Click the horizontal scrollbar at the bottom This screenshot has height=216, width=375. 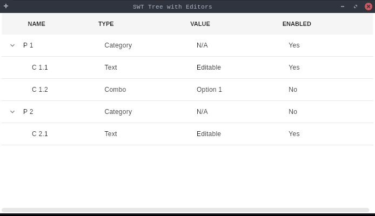coord(185,210)
